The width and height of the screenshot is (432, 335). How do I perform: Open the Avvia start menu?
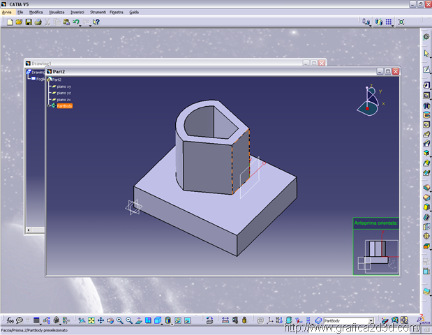click(7, 12)
